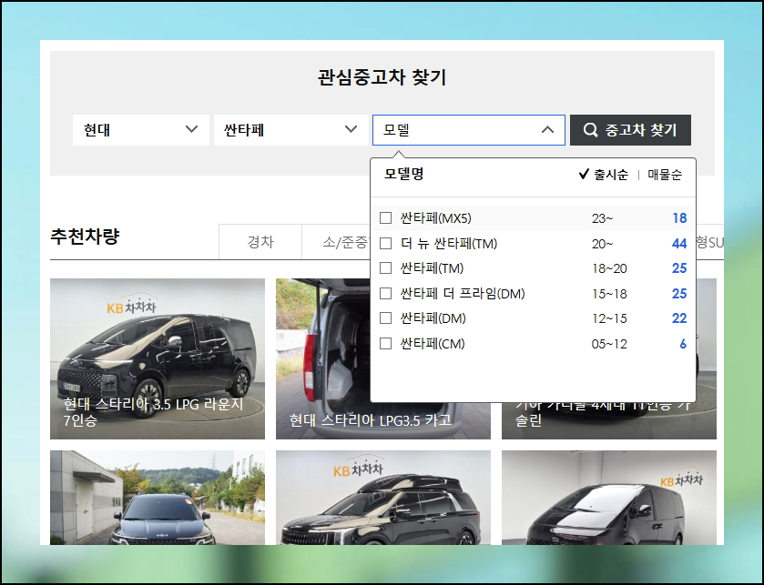Click the 싼타페(MX5) model name

tap(435, 218)
